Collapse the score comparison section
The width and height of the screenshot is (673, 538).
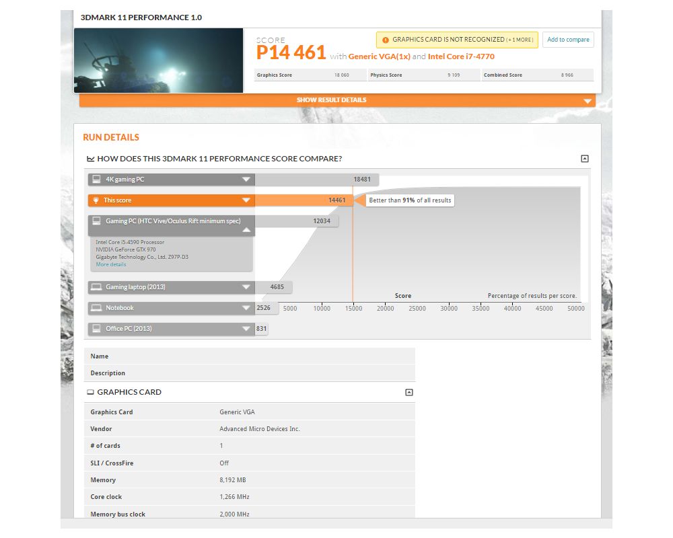click(x=584, y=159)
